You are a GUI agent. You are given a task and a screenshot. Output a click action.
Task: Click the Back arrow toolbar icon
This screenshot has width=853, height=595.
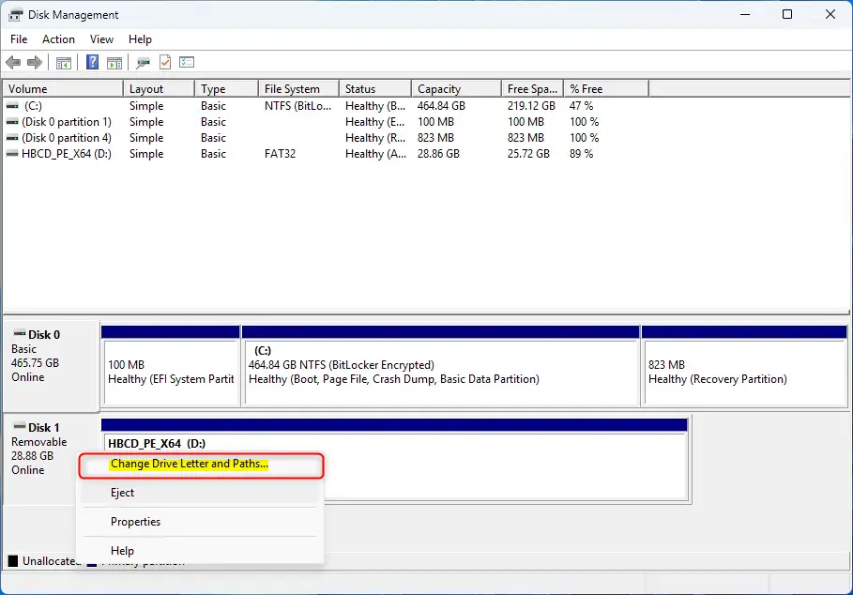click(13, 63)
